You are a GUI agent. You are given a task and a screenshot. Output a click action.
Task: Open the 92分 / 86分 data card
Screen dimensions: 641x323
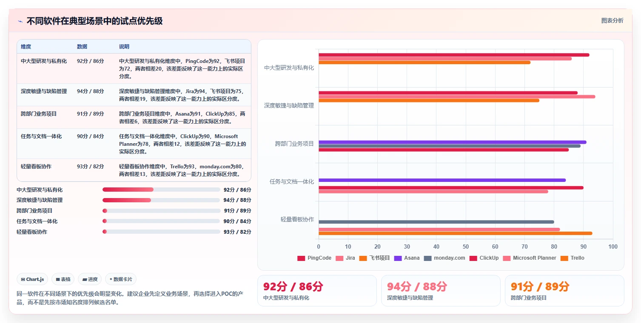tap(317, 291)
